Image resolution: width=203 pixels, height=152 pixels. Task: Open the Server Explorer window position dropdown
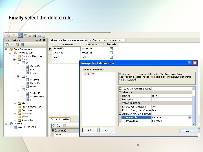point(37,40)
